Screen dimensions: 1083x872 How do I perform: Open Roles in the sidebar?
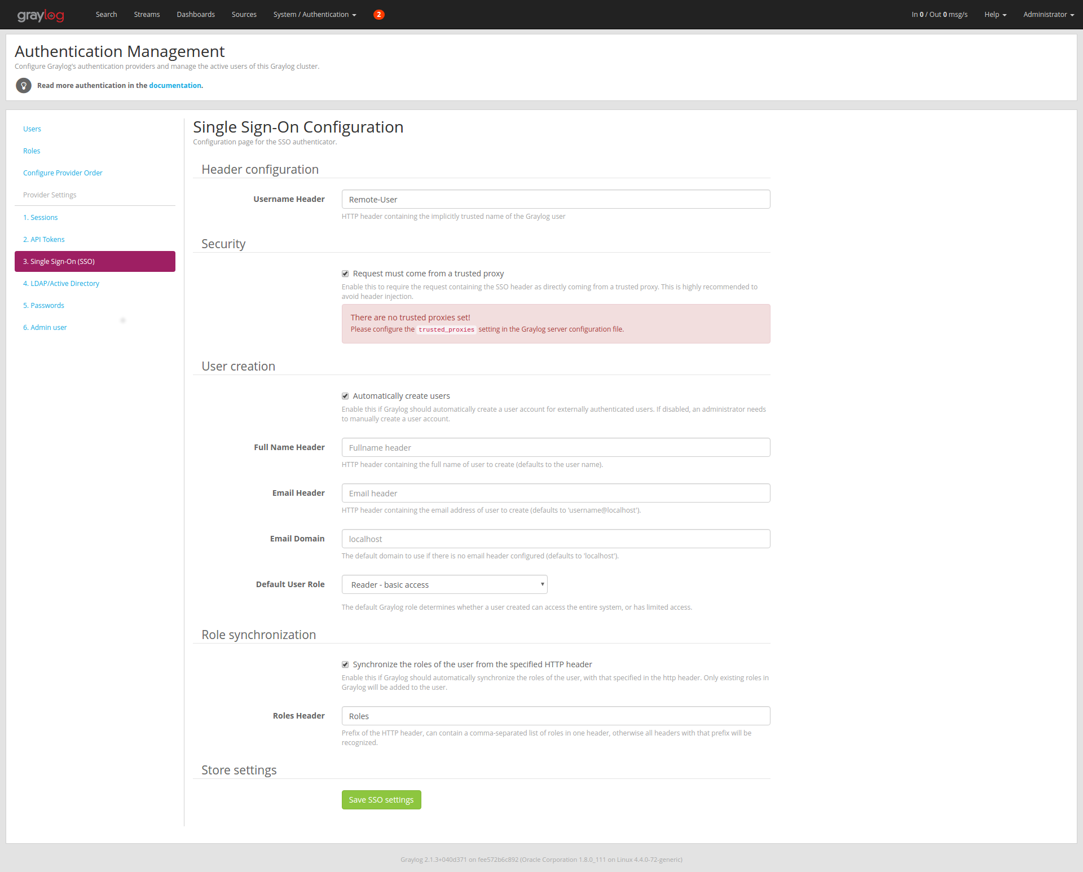(32, 151)
